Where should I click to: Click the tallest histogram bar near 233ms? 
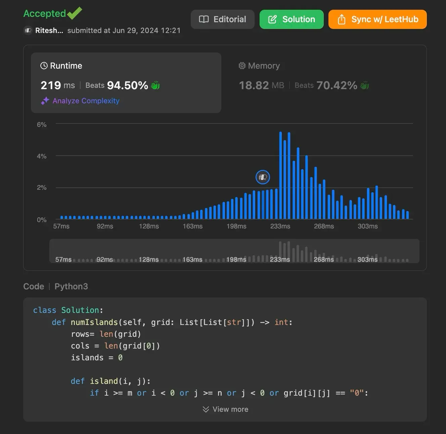[x=281, y=175]
